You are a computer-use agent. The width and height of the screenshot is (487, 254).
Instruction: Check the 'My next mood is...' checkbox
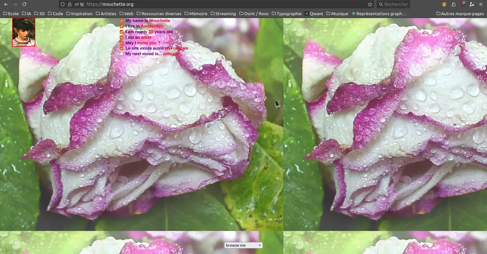(122, 54)
